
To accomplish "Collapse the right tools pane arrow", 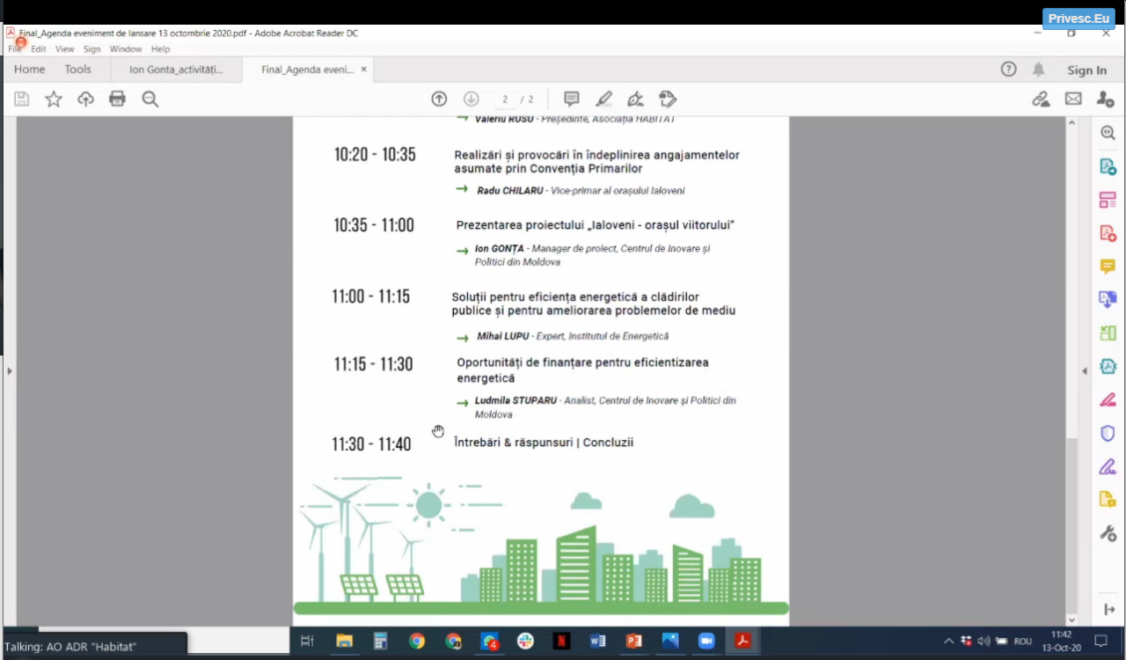I will [1085, 371].
